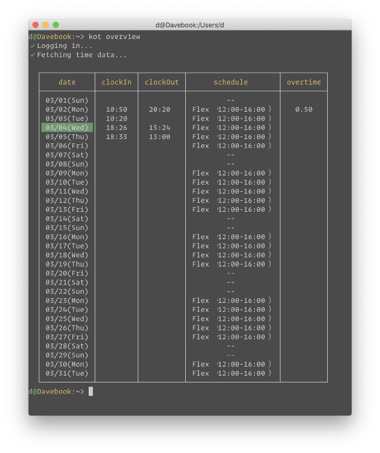Click the Flex schedule for 03/17(Tue)
Image resolution: width=380 pixels, height=453 pixels.
click(232, 246)
